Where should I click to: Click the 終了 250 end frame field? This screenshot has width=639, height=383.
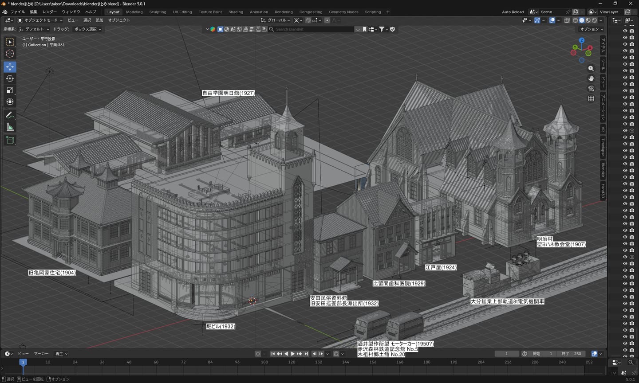pyautogui.click(x=571, y=354)
